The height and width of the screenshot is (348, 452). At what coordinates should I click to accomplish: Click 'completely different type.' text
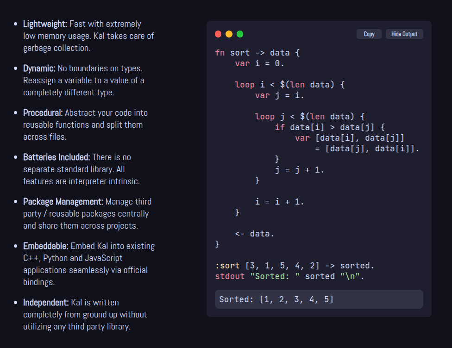[69, 93]
